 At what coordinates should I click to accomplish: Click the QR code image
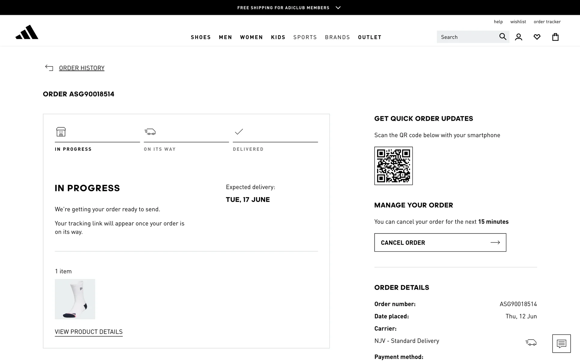pos(393,166)
